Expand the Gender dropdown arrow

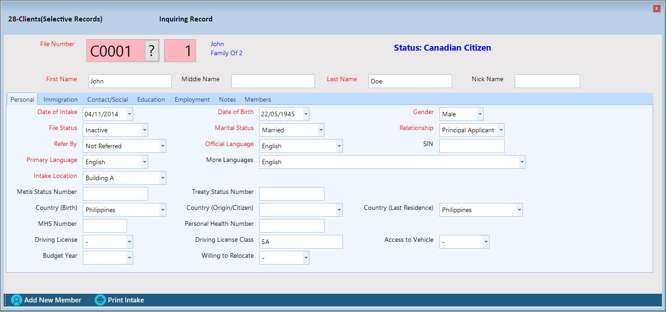pos(480,114)
